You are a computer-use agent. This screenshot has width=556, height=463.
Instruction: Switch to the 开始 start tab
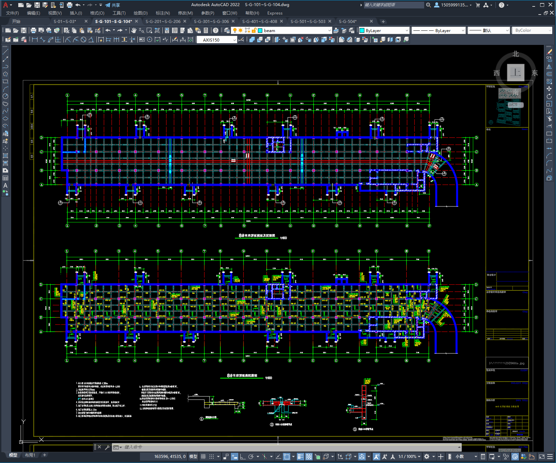[x=16, y=21]
